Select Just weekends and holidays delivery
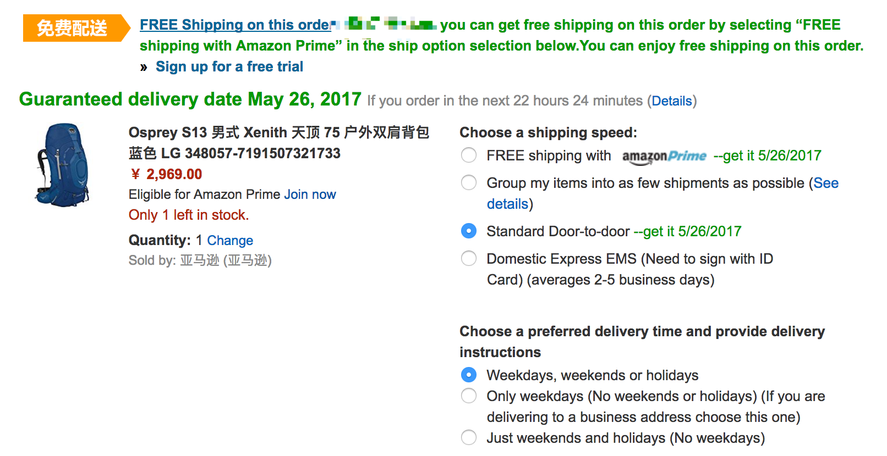887x456 pixels. (x=469, y=438)
